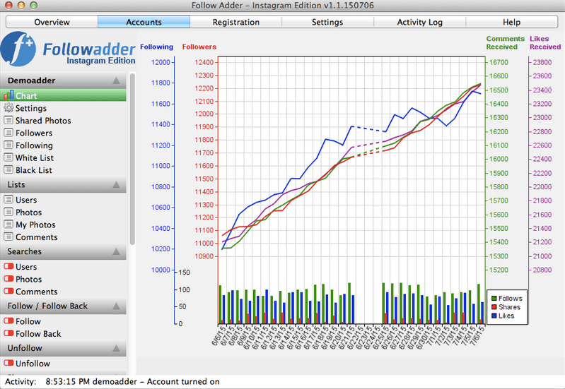Go to the Settings tab

pyautogui.click(x=327, y=22)
